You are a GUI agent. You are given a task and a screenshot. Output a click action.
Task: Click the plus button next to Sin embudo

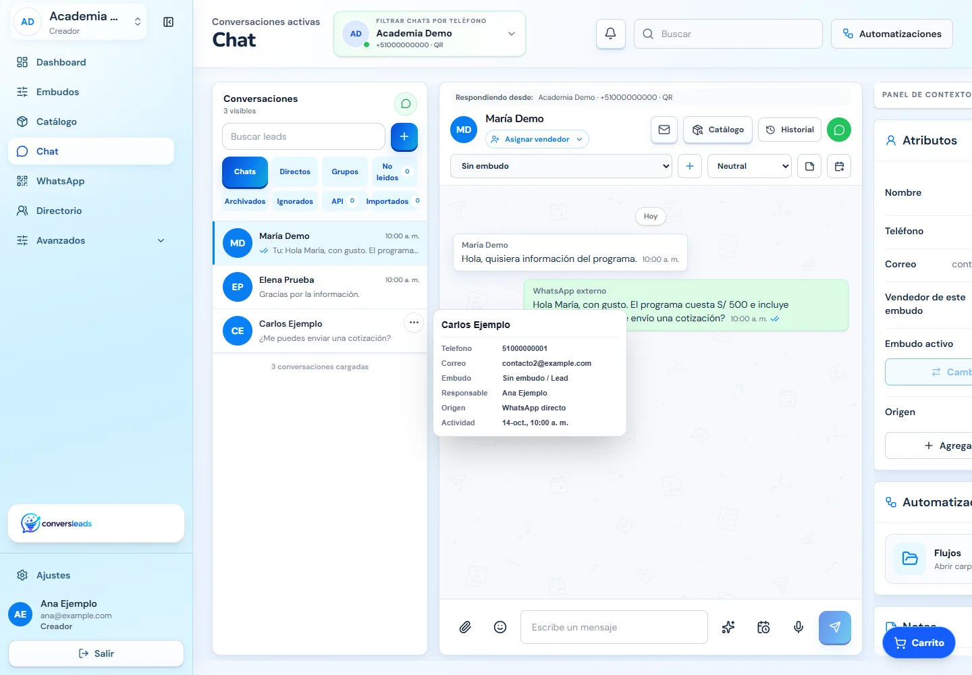click(x=690, y=166)
